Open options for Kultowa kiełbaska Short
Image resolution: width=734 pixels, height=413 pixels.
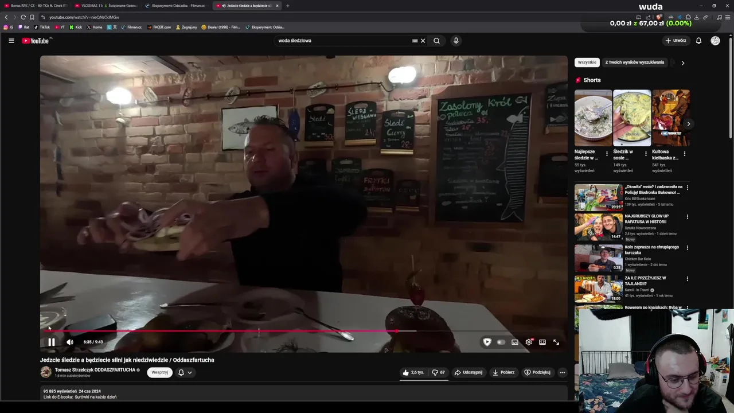pyautogui.click(x=684, y=154)
